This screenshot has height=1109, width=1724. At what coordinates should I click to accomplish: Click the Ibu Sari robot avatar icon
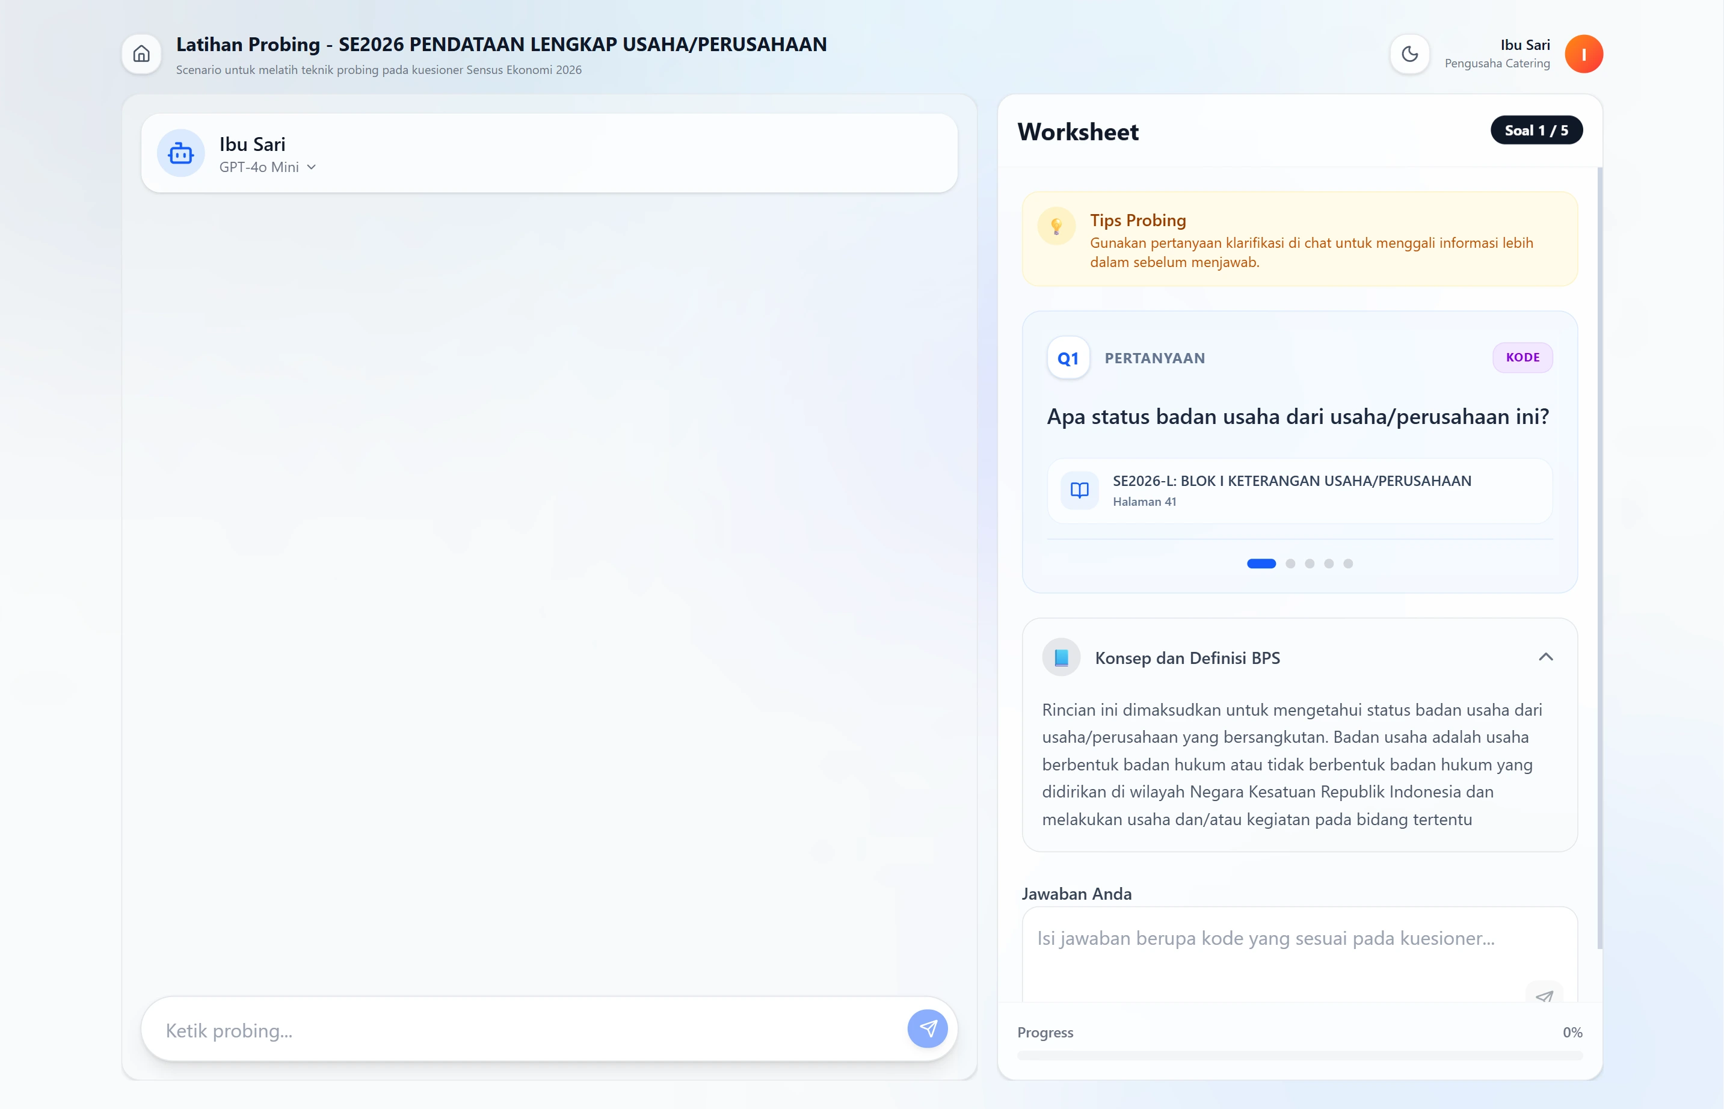[180, 153]
